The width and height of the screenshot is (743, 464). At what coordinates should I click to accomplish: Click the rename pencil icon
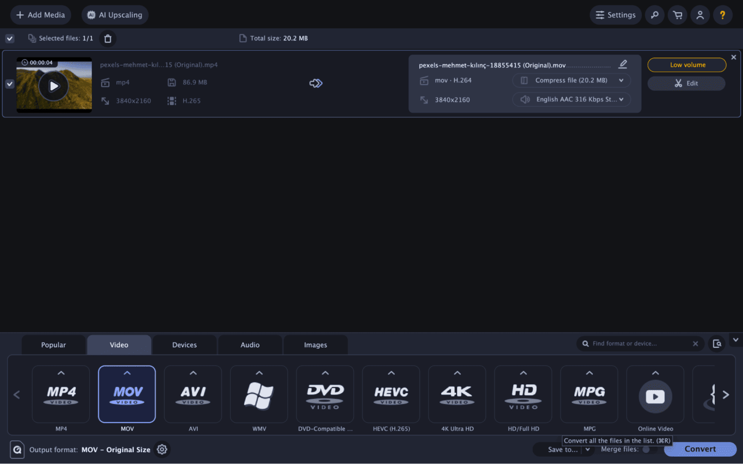(623, 64)
